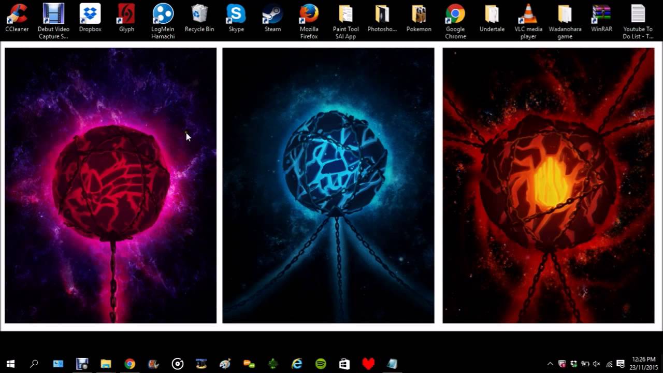Open the Dropbox desktop icon

point(90,19)
